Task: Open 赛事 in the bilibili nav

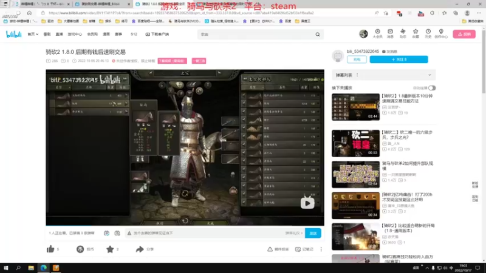Action: click(118, 34)
